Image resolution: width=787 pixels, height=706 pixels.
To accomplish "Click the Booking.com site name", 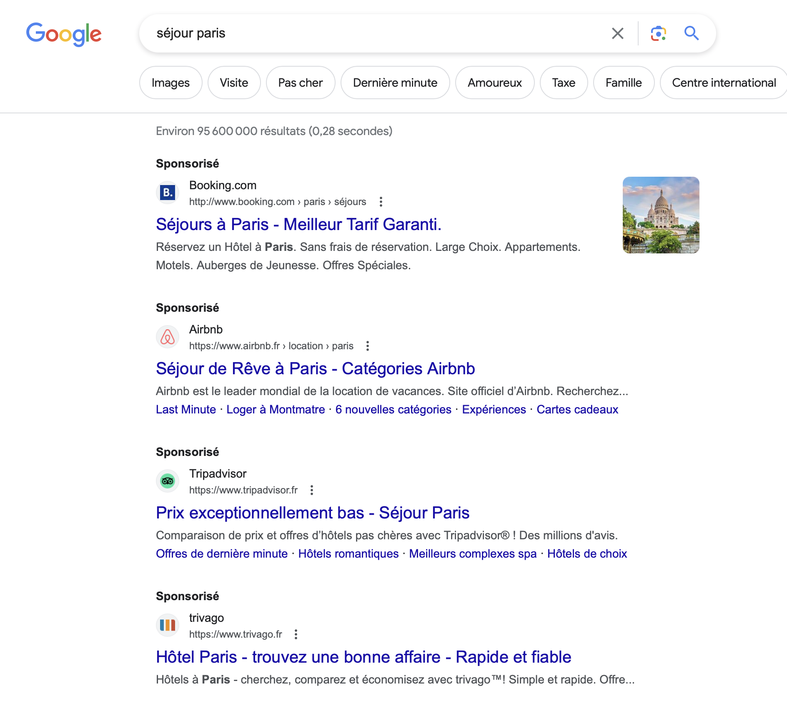I will coord(223,185).
